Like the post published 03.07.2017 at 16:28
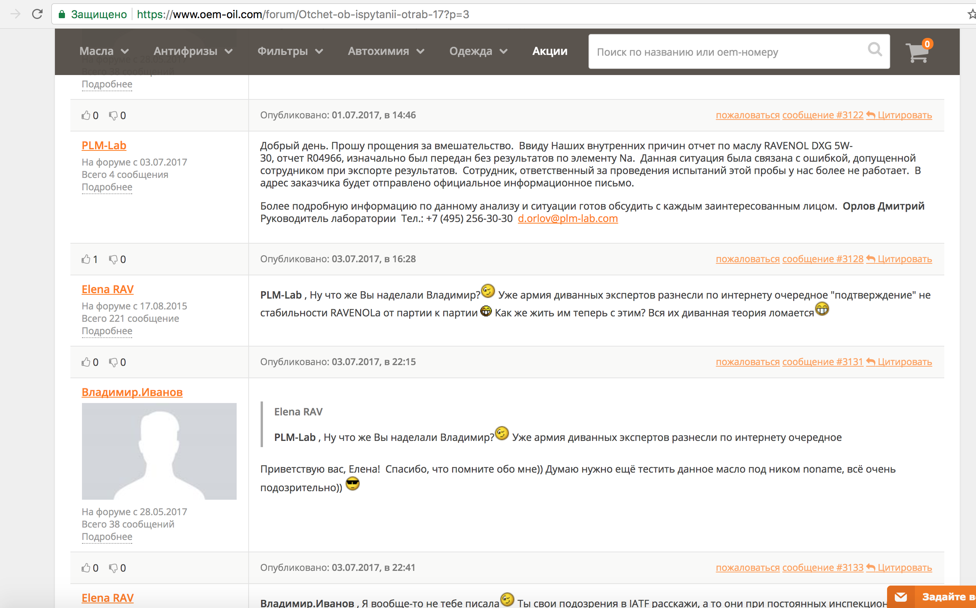This screenshot has height=608, width=976. [x=86, y=259]
